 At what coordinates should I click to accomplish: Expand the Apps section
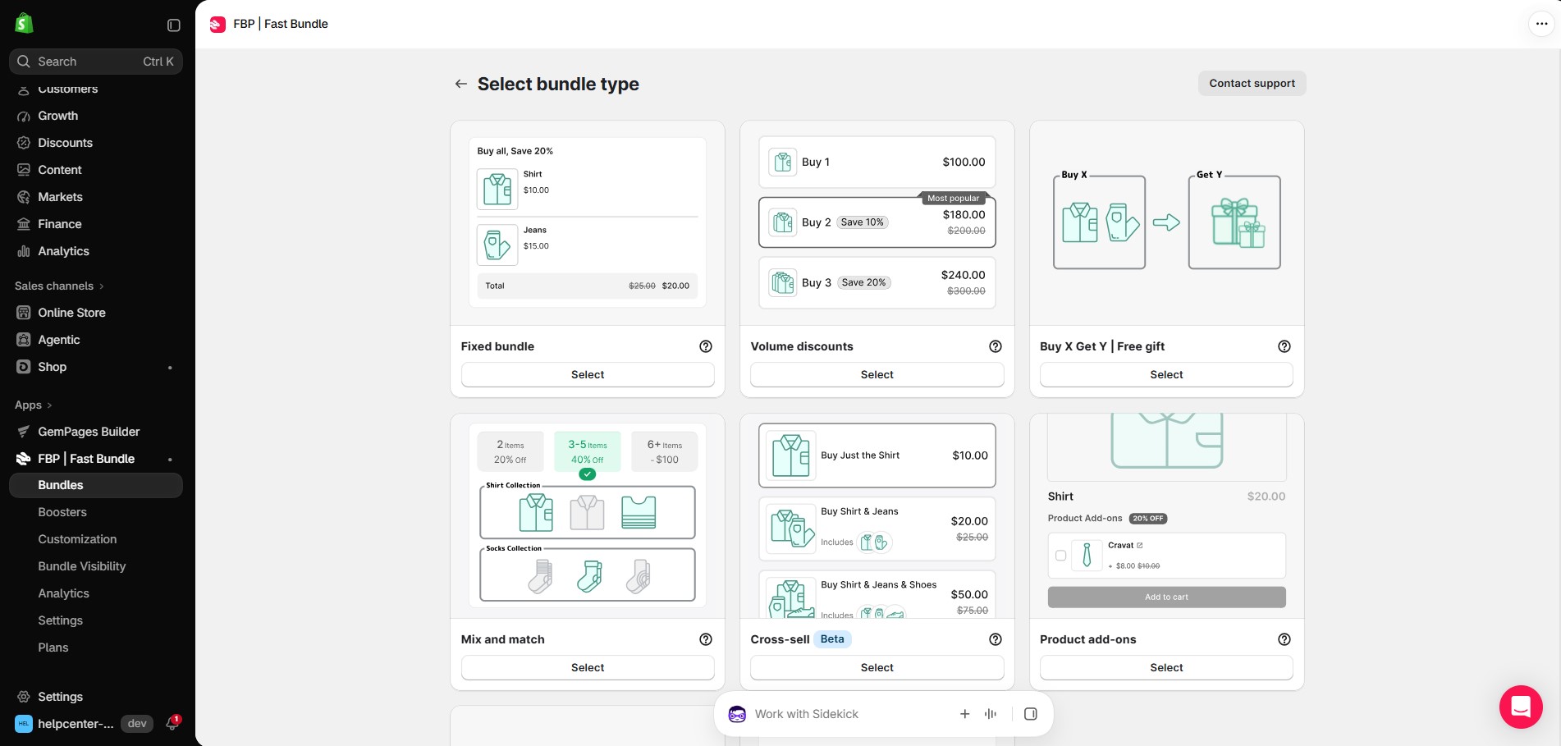33,405
